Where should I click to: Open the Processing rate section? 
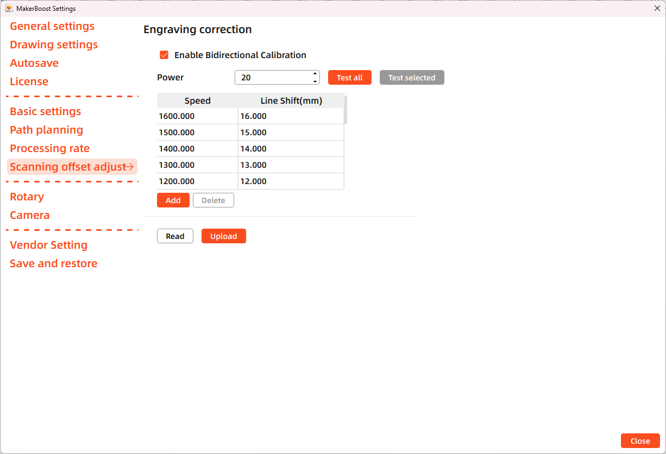pos(49,148)
